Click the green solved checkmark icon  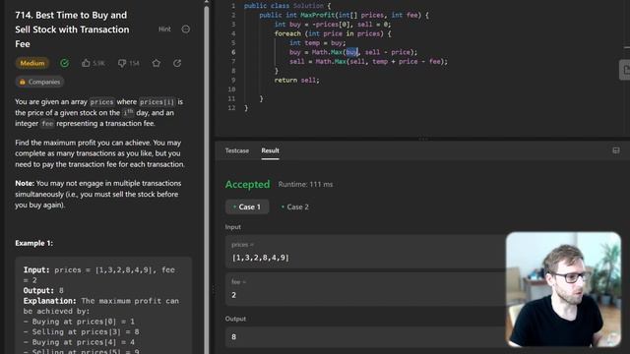(x=64, y=63)
